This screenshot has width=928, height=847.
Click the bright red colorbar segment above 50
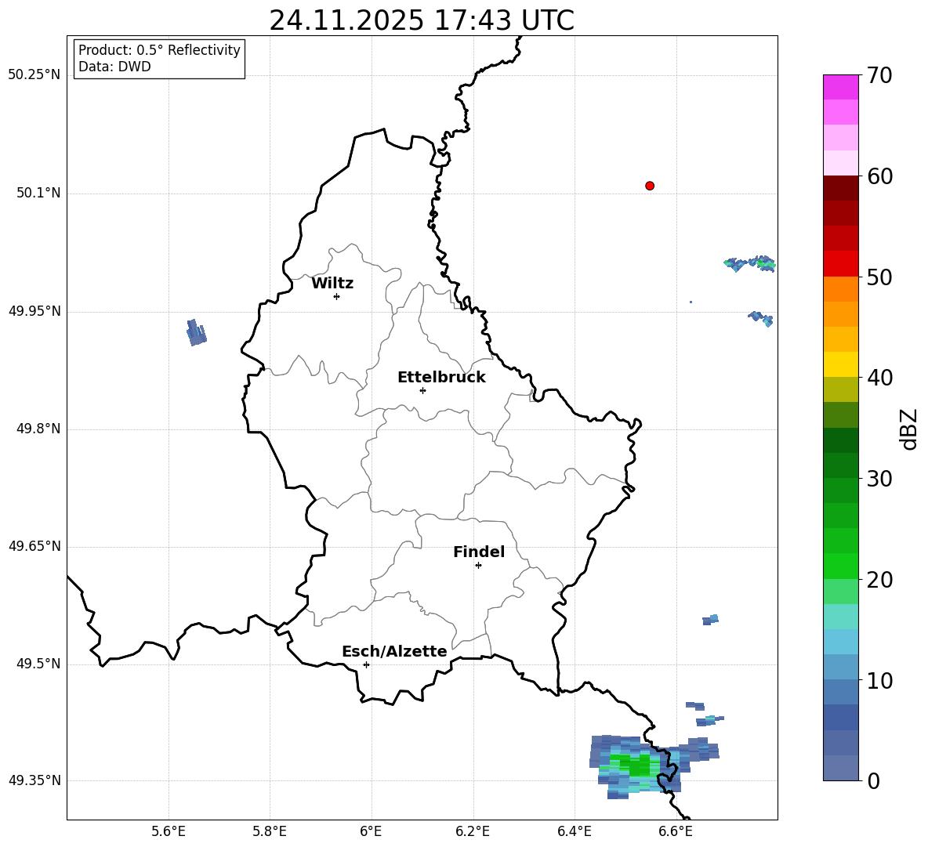840,264
